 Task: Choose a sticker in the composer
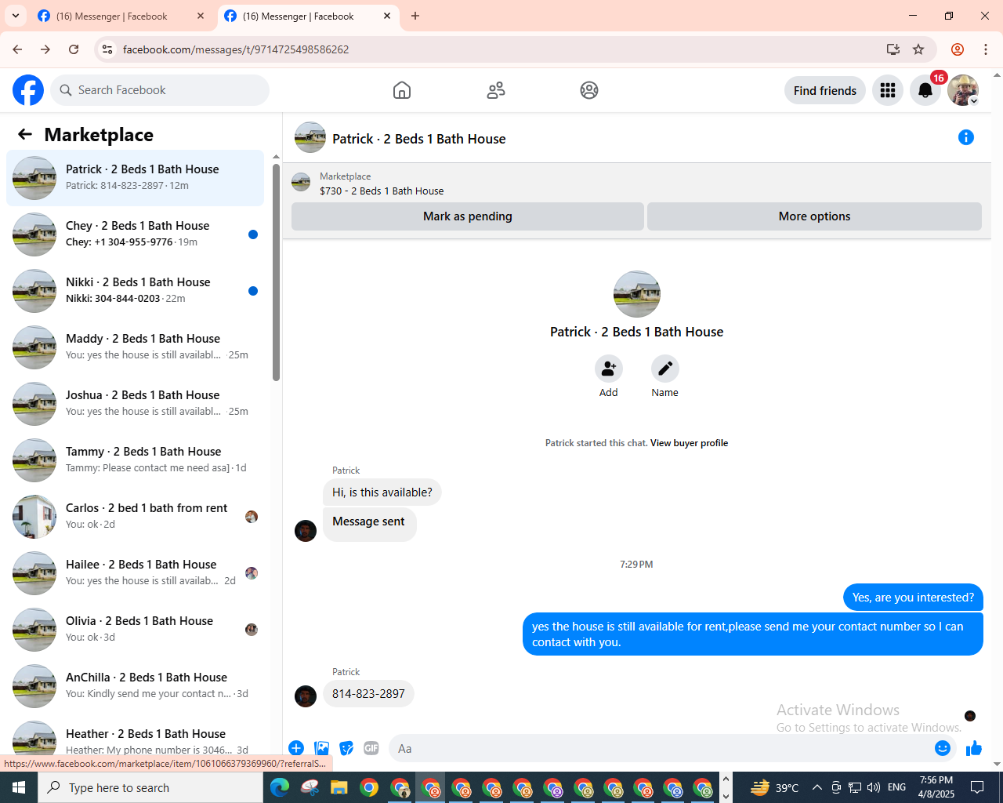click(346, 748)
